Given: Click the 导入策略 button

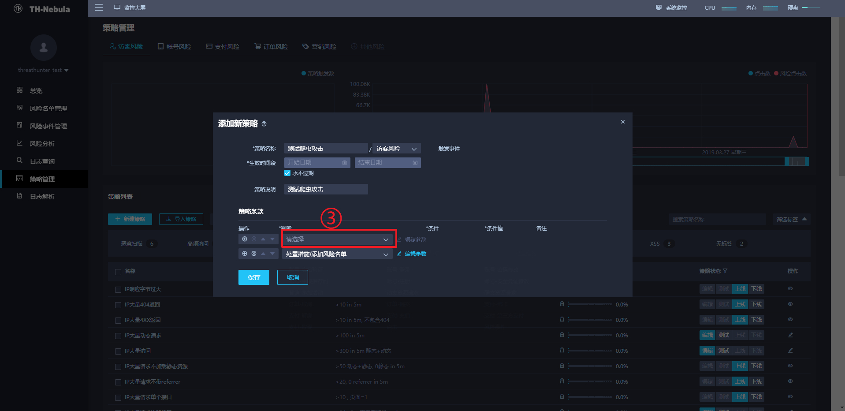Looking at the screenshot, I should [x=181, y=219].
